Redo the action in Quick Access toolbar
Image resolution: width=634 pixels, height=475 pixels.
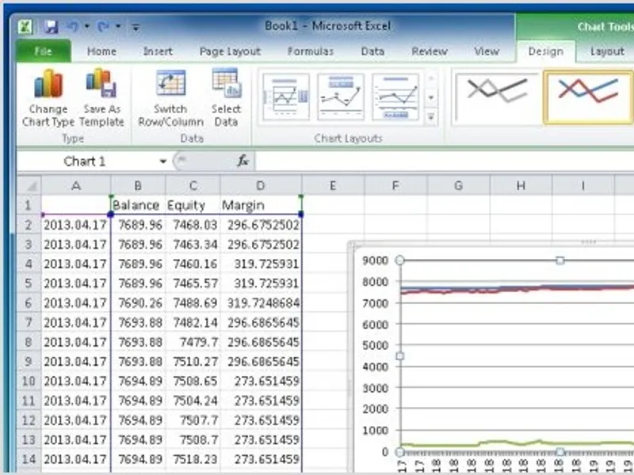pos(103,27)
